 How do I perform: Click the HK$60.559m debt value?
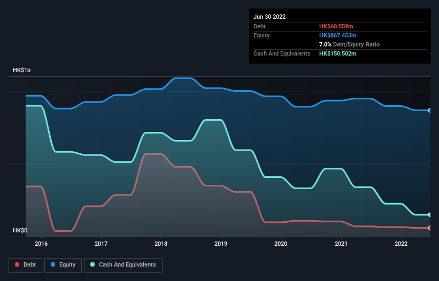336,26
